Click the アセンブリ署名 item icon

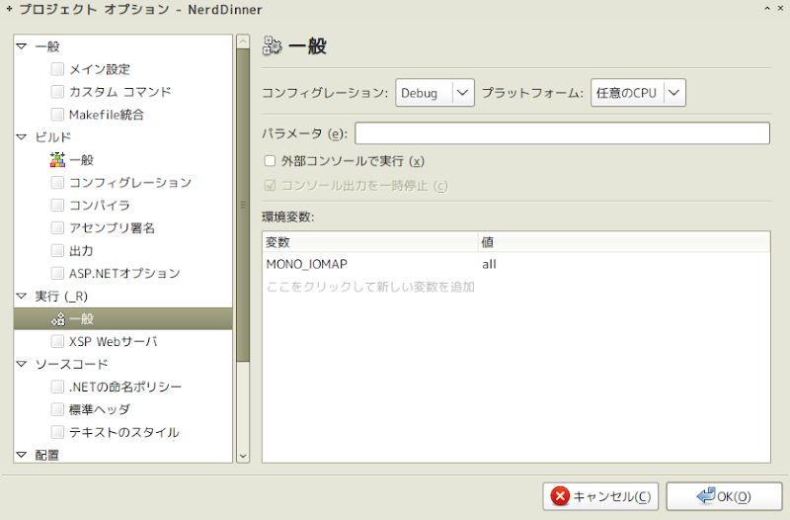(x=57, y=227)
